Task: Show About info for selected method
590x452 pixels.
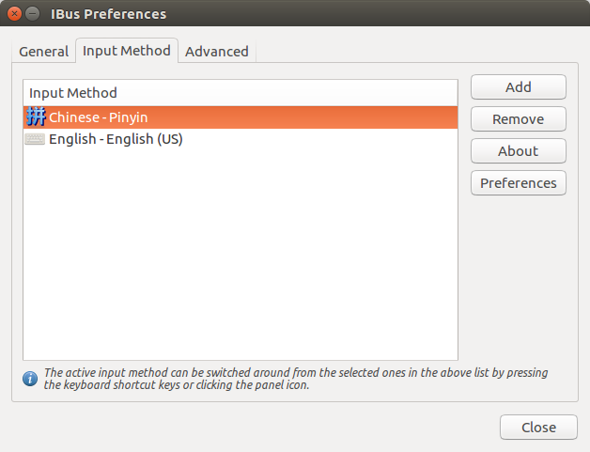Action: 519,151
